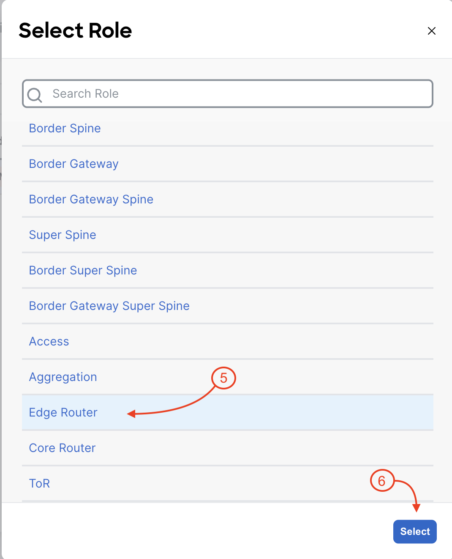Pick Border Gateway from the role list

[228, 164]
